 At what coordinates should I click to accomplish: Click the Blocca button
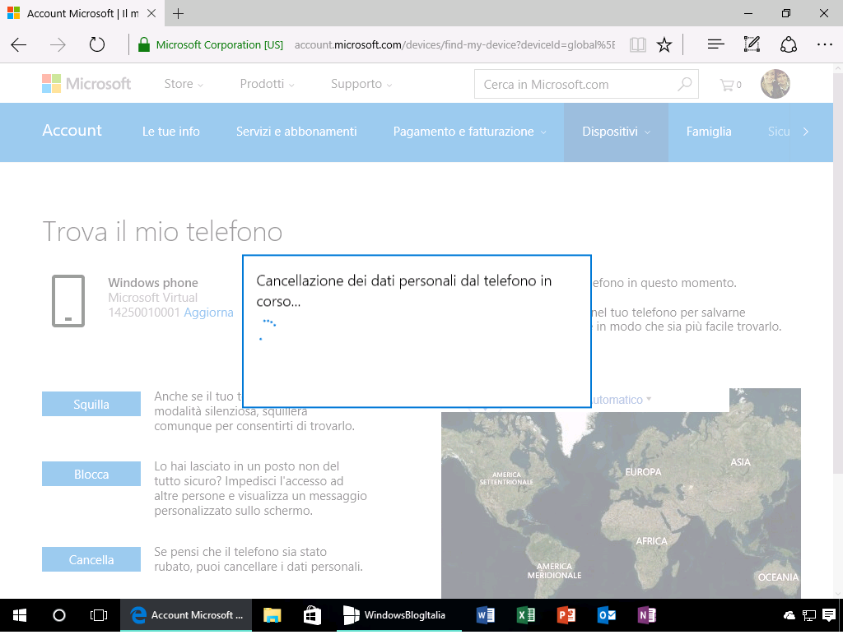point(91,474)
